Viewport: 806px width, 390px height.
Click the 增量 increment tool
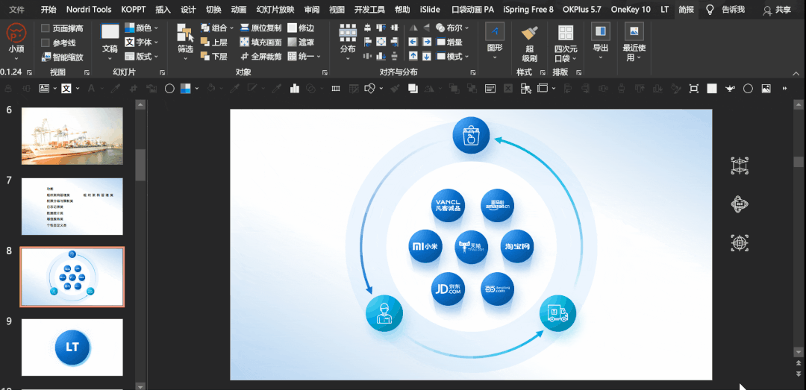tap(449, 43)
